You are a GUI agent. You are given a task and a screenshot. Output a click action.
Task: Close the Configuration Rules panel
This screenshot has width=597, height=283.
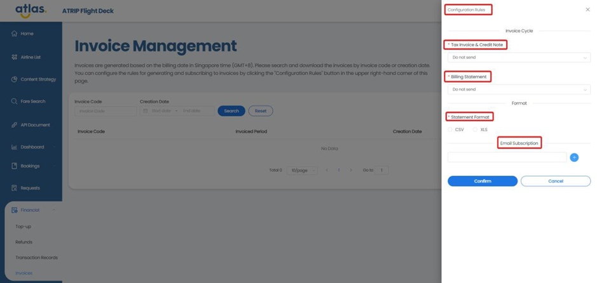(x=587, y=10)
